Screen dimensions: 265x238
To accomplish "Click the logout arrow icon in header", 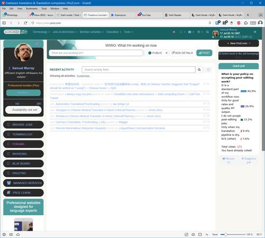I will pyautogui.click(x=255, y=32).
